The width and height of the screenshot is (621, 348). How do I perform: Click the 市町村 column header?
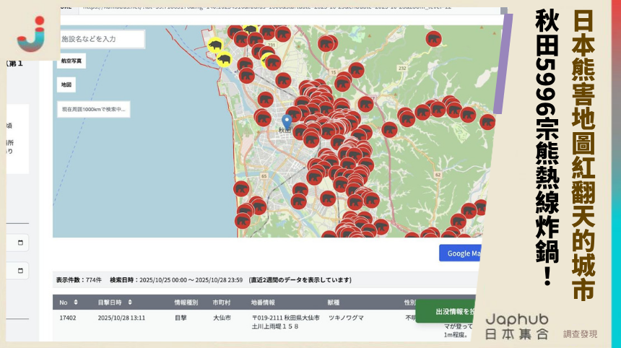pyautogui.click(x=221, y=303)
